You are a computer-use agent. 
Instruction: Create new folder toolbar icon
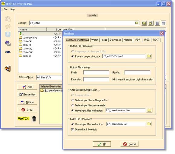(x=151, y=23)
